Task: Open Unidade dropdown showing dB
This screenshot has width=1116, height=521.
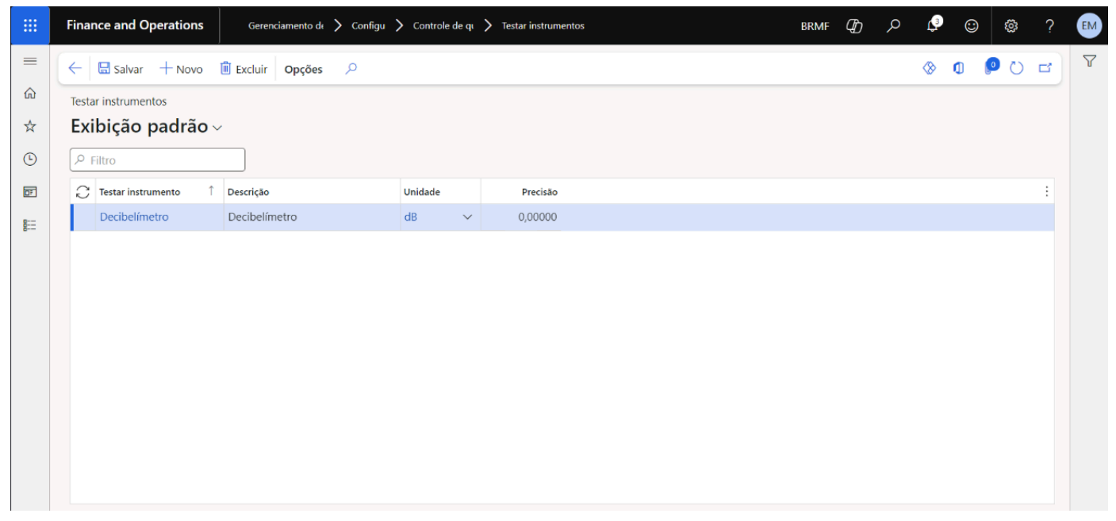Action: [466, 217]
